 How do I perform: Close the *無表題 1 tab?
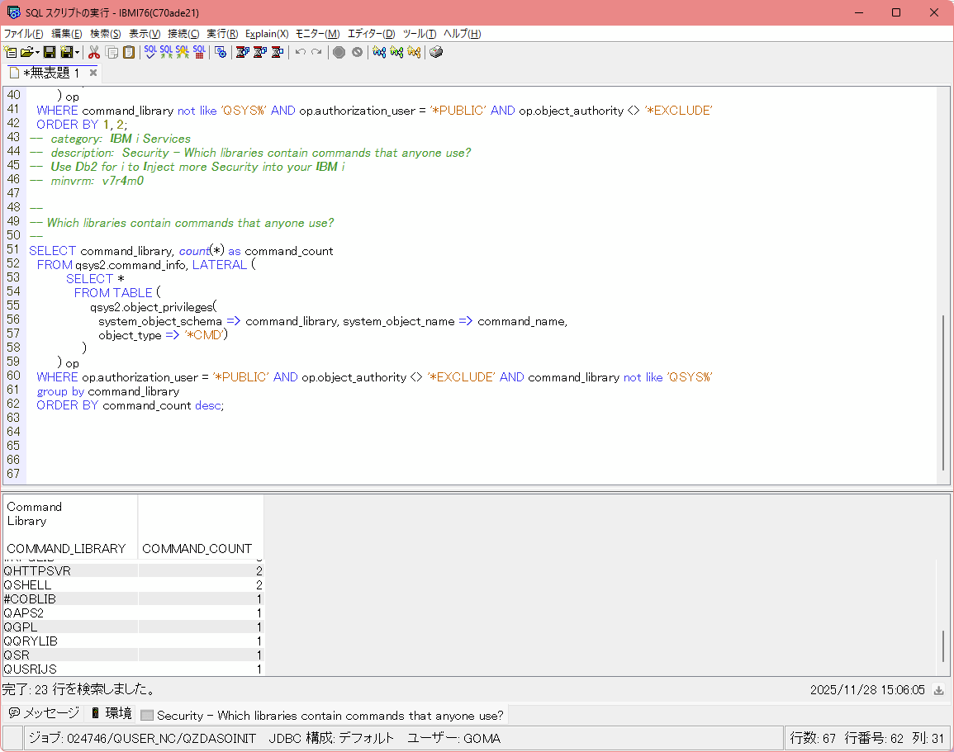click(x=93, y=73)
